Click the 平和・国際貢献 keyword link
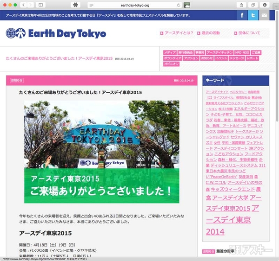Screen dimensions: 279x261 click(233, 143)
